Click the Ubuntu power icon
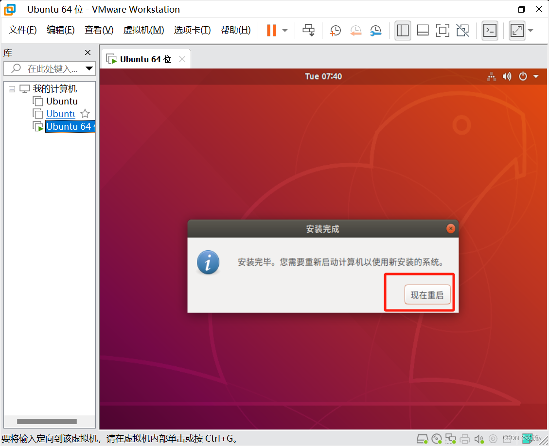The image size is (549, 446). click(x=523, y=76)
